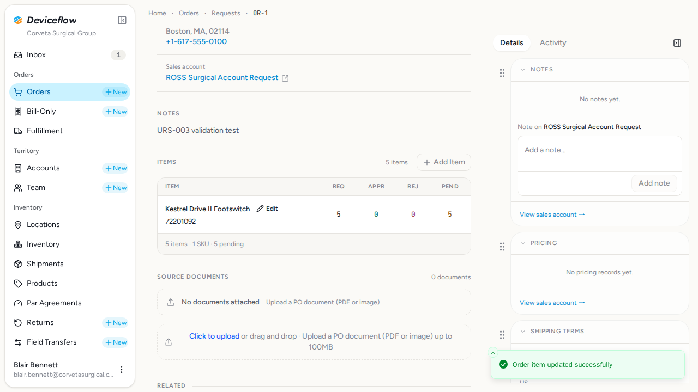Click the Deviceflow logo icon
Screen dimensions: 698x392
[18, 20]
